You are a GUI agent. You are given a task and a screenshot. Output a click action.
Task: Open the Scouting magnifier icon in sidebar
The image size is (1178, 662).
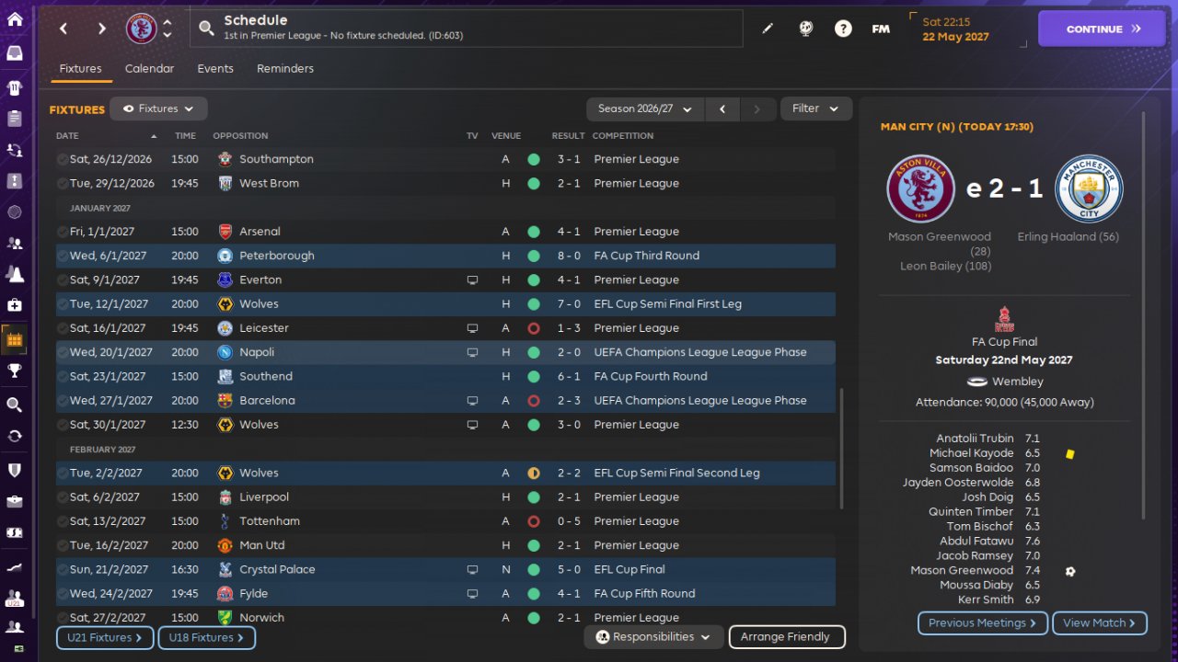click(x=15, y=405)
